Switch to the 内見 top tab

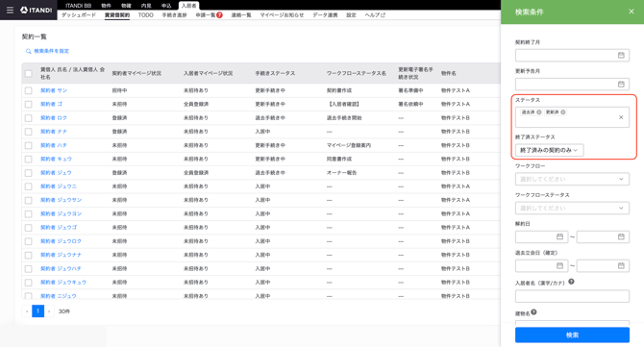pyautogui.click(x=146, y=6)
